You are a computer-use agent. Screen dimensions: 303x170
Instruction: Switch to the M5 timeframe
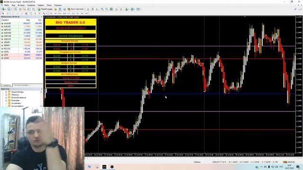[x=55, y=13]
